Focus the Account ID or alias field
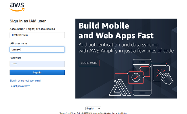 pyautogui.click(x=37, y=35)
